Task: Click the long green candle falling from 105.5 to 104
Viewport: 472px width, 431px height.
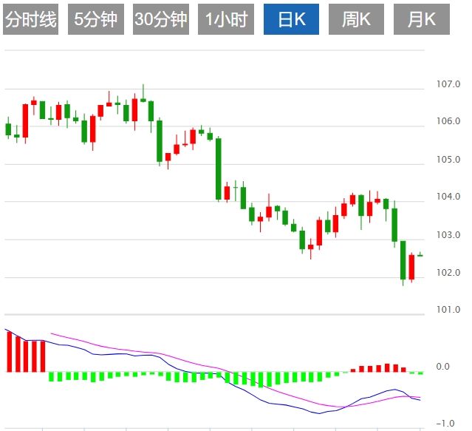Action: [218, 169]
